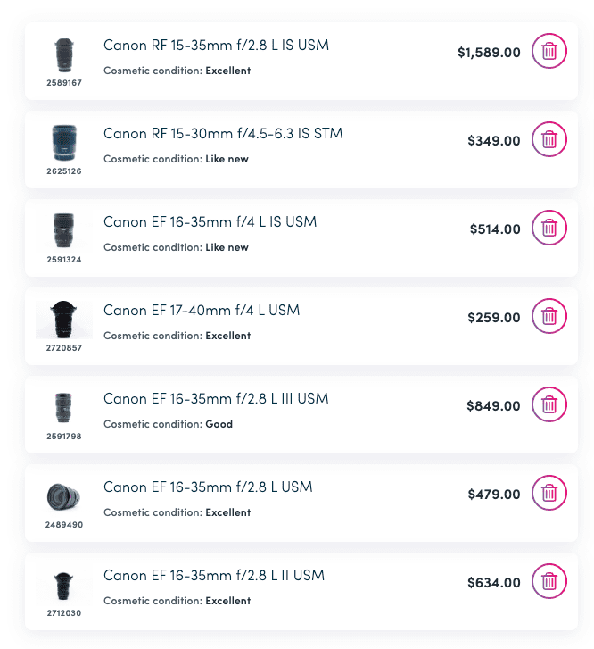Click Canon RF 15-30mm f/4.5-6.3 IS STM title
Screen dimensions: 594x649
coord(223,133)
